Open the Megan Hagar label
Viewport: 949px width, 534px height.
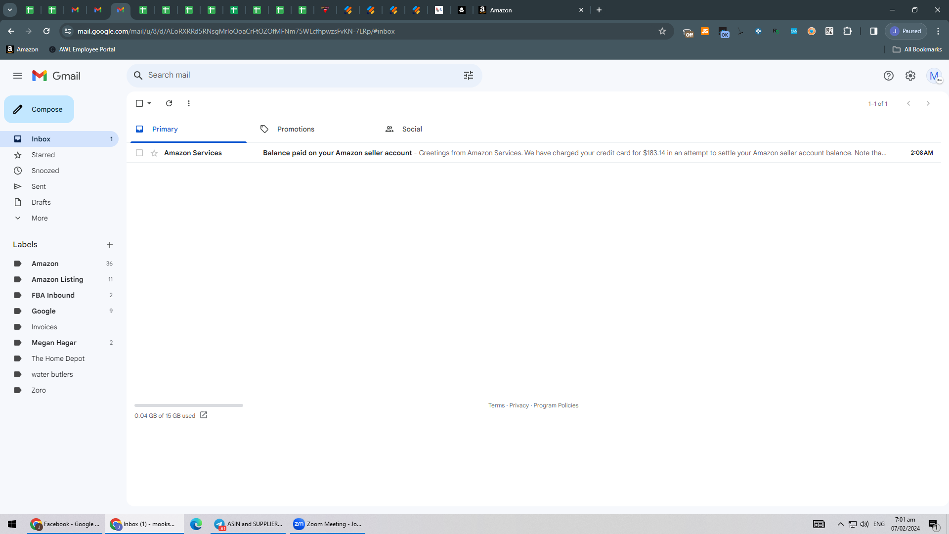59,343
